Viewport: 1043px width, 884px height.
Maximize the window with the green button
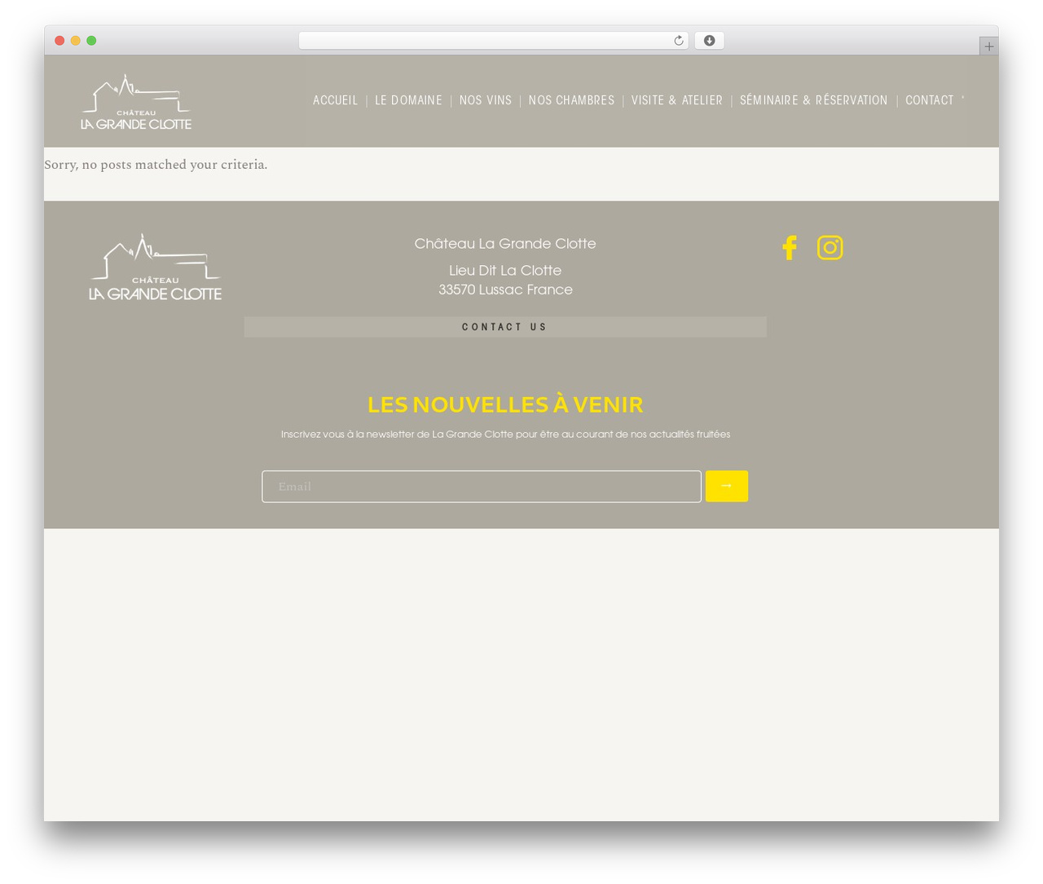(91, 41)
